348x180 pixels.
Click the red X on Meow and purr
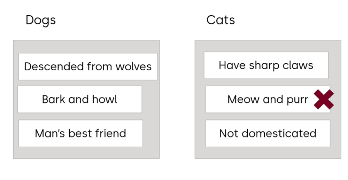pos(324,100)
